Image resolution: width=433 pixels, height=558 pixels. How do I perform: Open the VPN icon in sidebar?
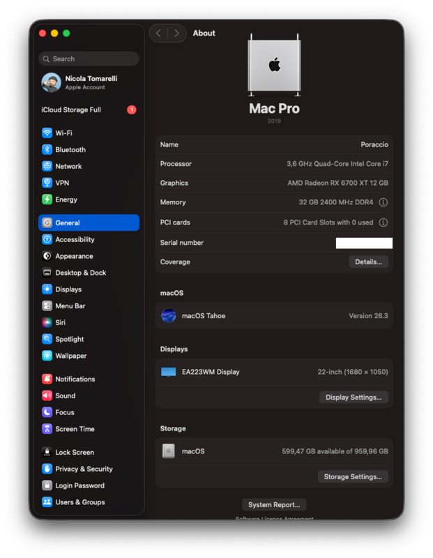coord(47,183)
